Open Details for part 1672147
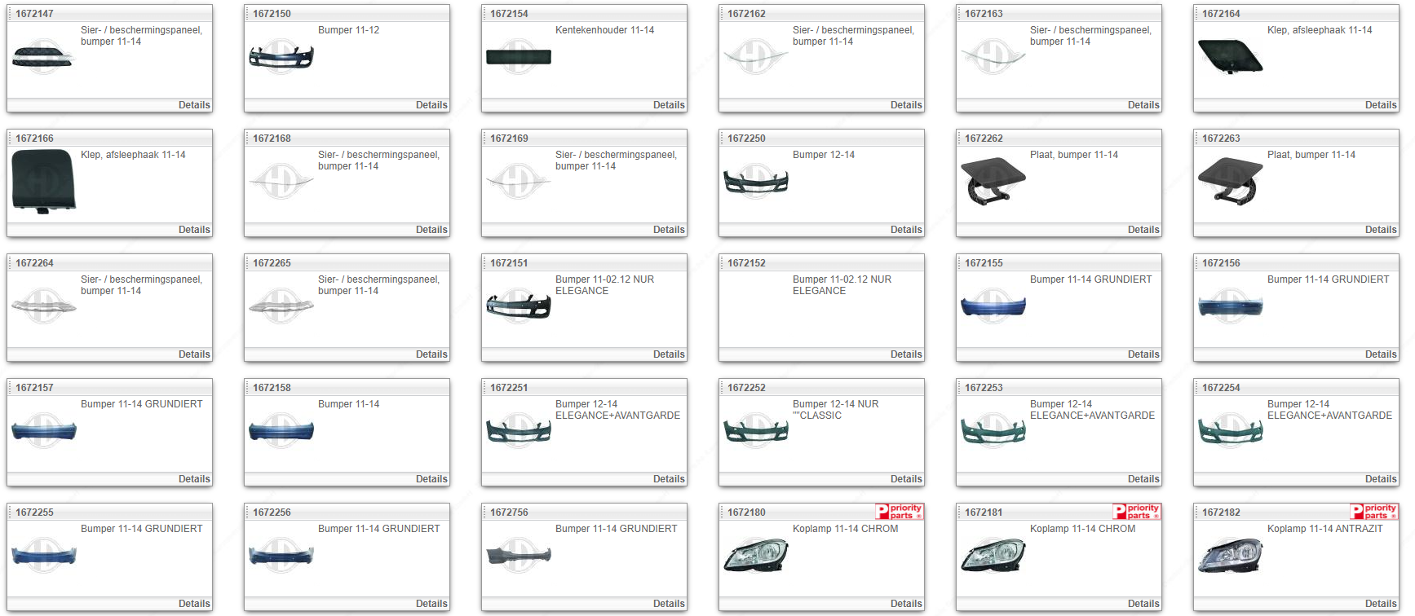This screenshot has width=1415, height=616. pos(194,105)
